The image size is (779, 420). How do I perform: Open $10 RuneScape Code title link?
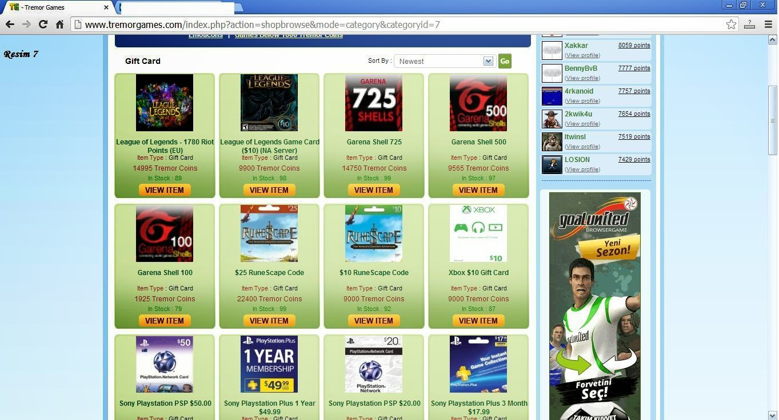pos(374,273)
